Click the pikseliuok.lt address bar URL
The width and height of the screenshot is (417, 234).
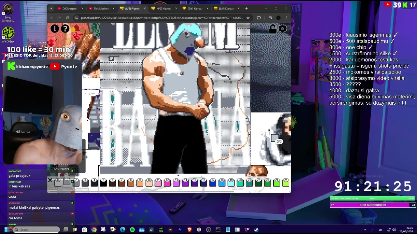(162, 18)
